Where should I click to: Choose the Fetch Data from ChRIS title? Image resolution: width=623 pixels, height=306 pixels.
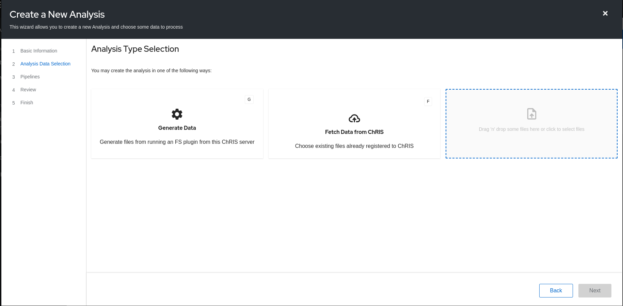click(x=354, y=132)
